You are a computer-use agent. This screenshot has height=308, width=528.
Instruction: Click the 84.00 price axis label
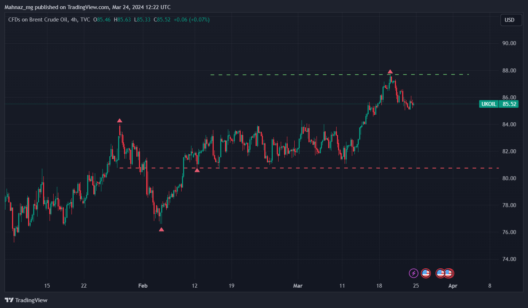tap(509, 125)
